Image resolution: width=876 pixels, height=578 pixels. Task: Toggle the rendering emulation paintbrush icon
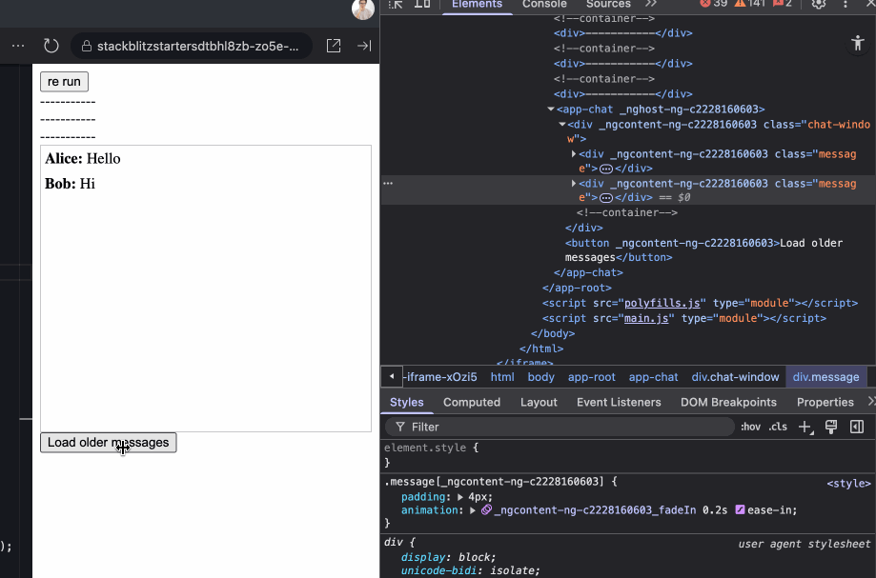831,427
